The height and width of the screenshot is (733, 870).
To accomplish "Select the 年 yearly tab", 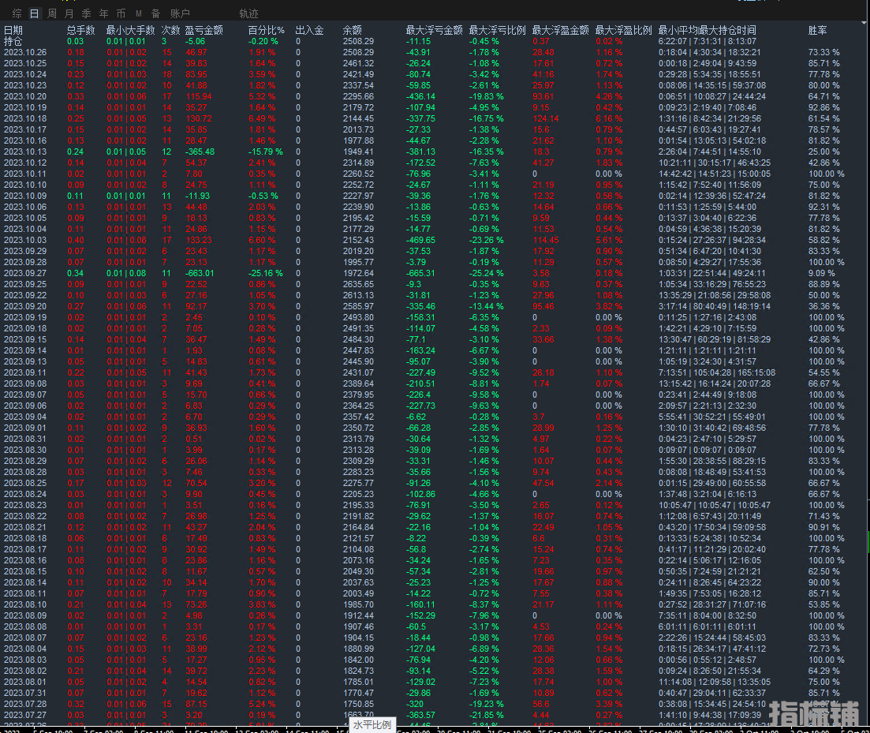I will (x=104, y=14).
